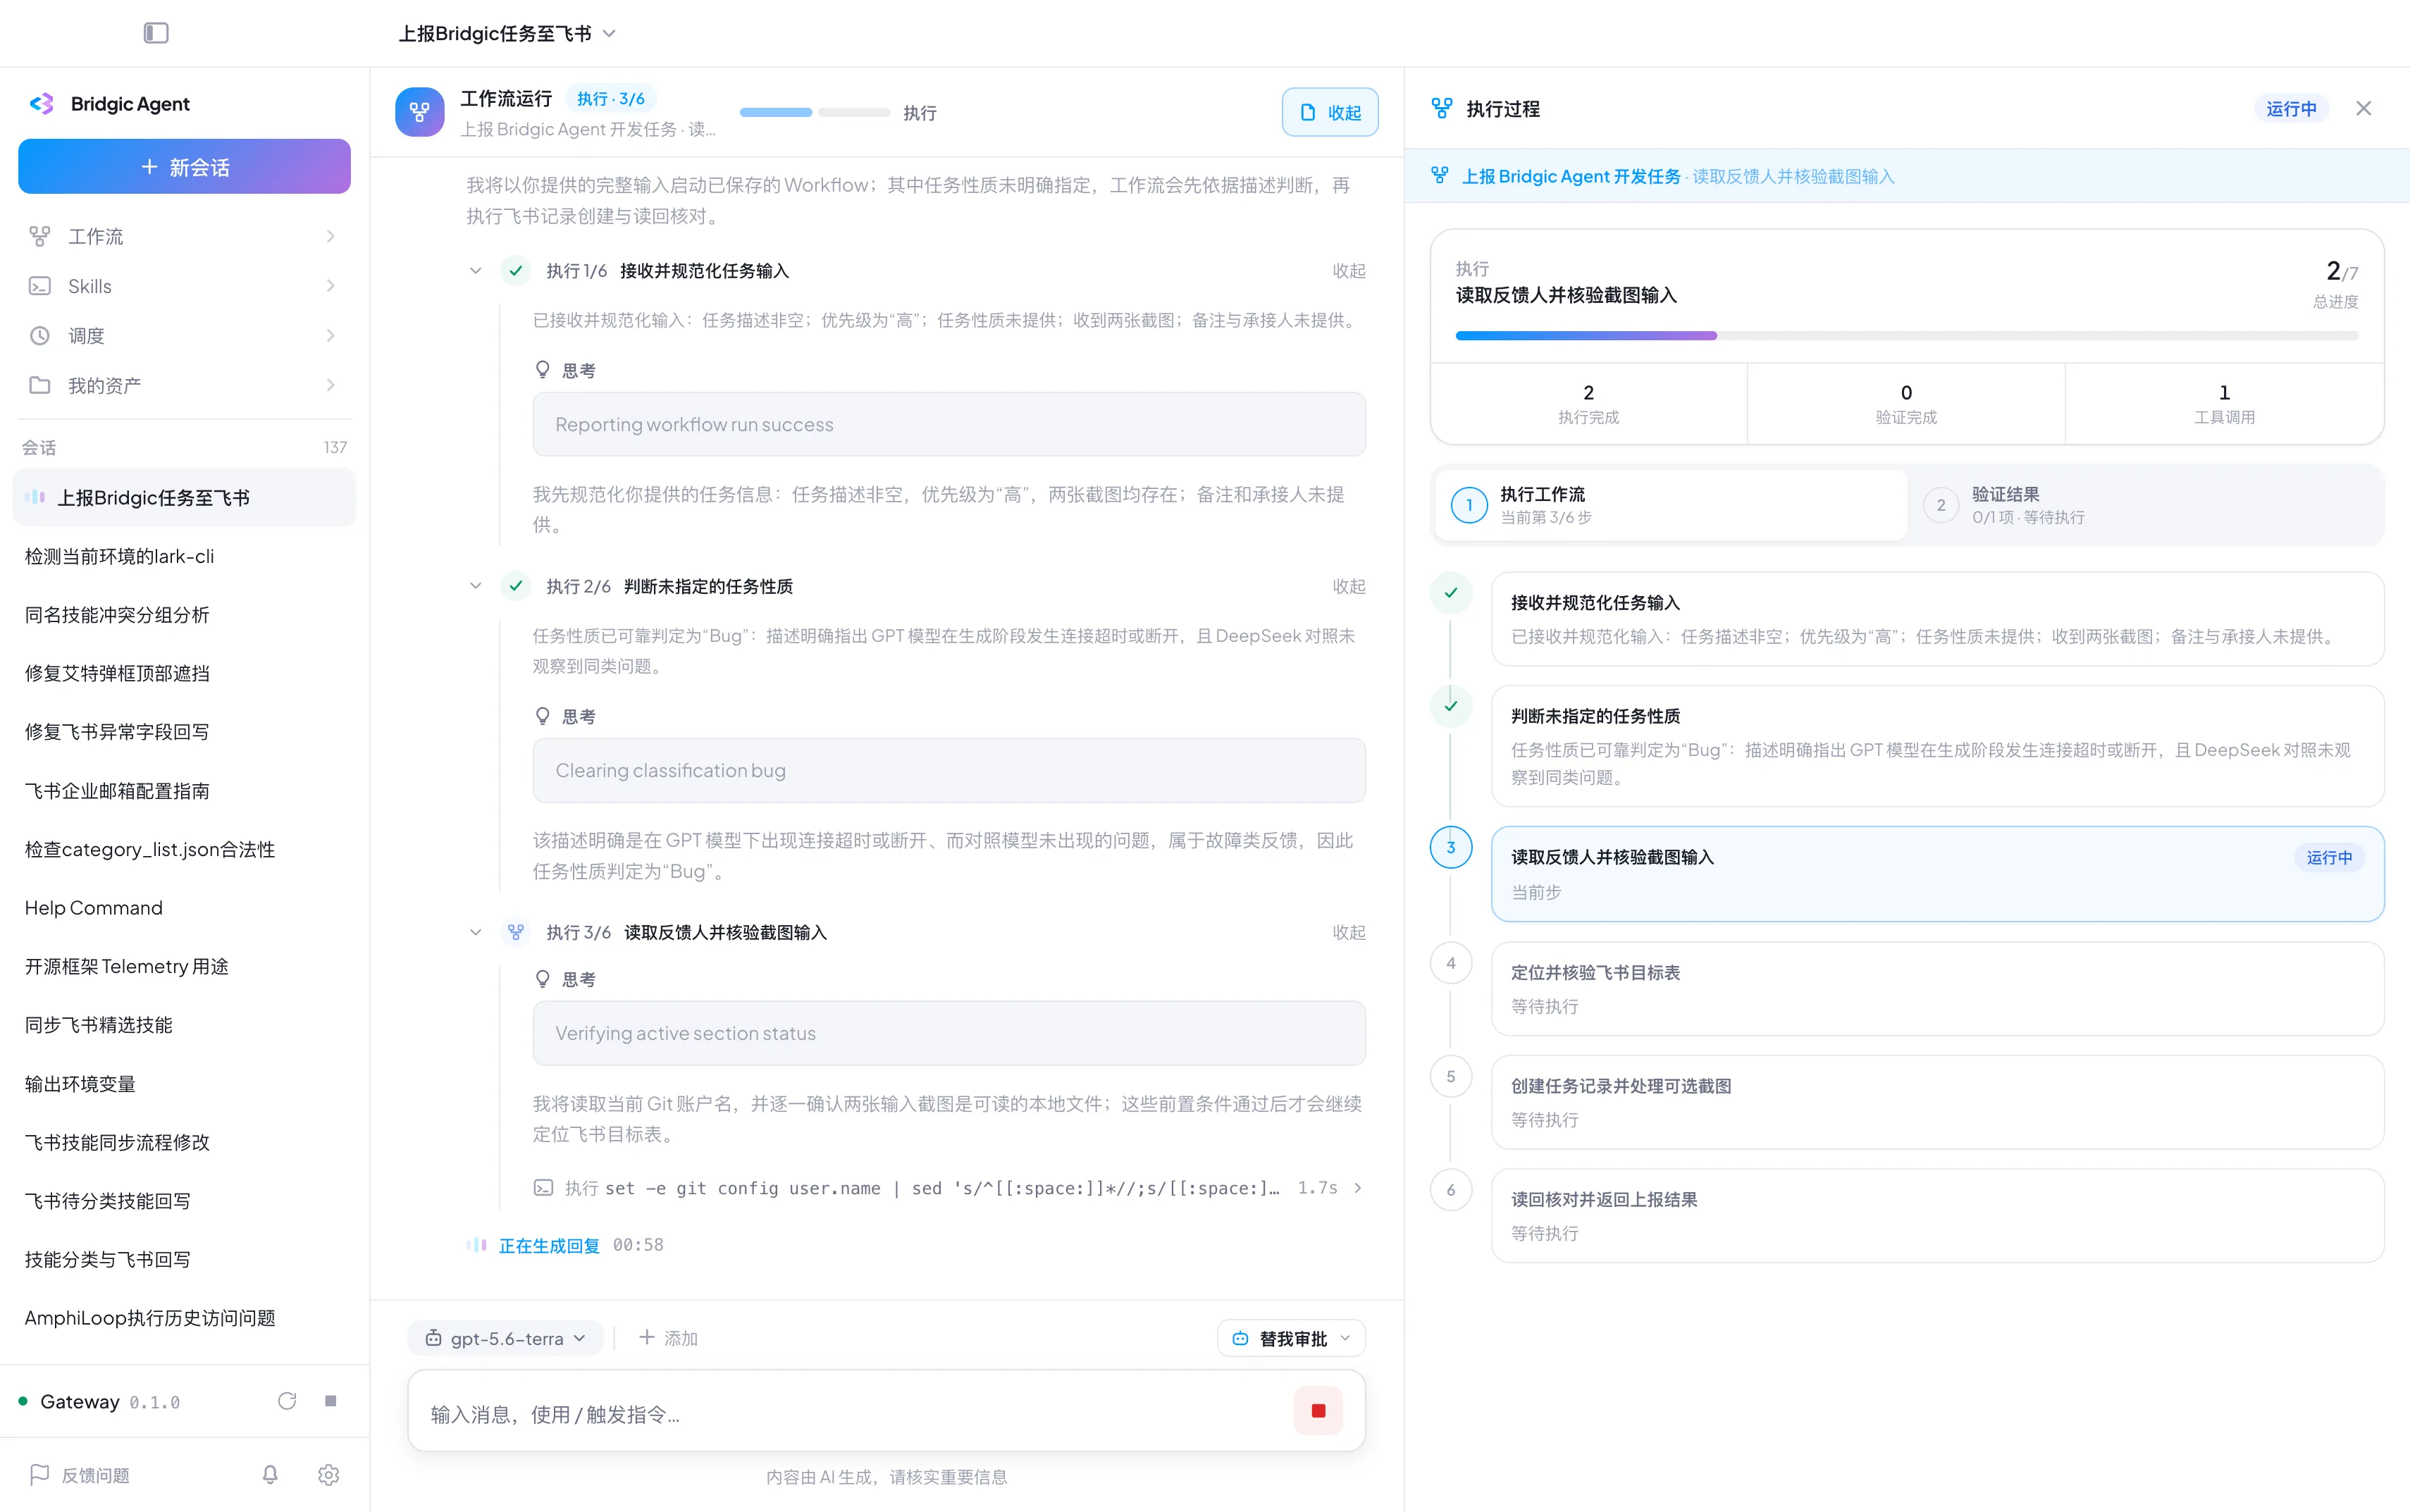Open conversation 检测当前环境的lark-cli
The image size is (2410, 1512).
184,556
